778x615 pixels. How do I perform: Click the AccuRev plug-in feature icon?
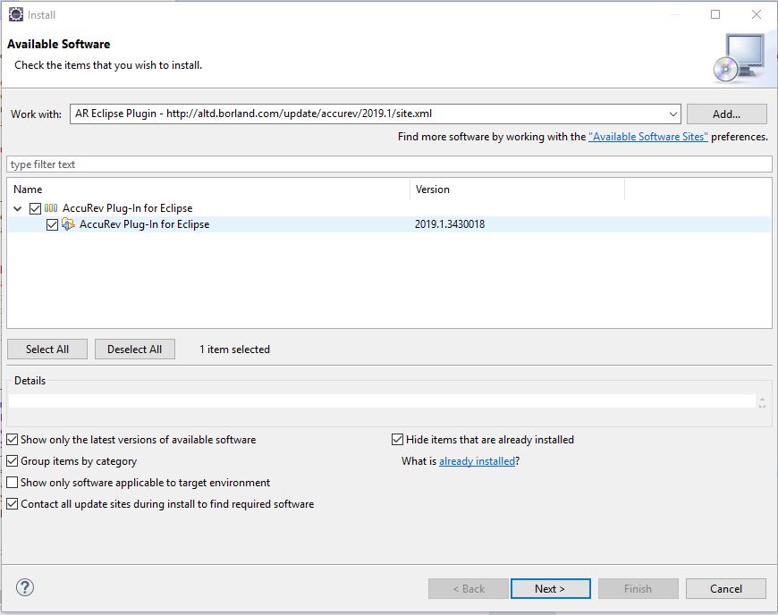(69, 224)
